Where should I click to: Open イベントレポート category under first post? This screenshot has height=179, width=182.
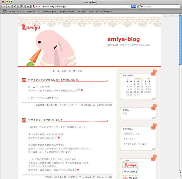point(68,105)
